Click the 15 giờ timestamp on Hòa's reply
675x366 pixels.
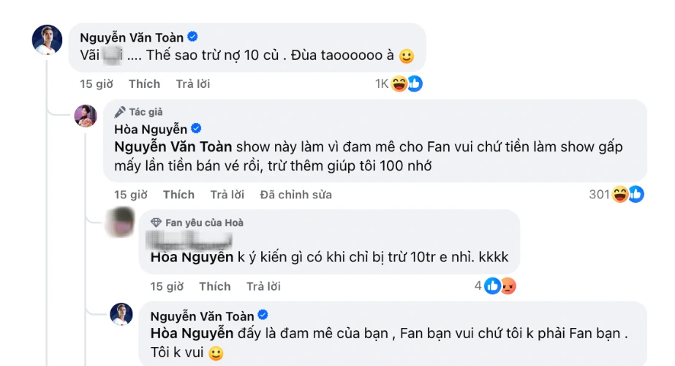pos(131,195)
